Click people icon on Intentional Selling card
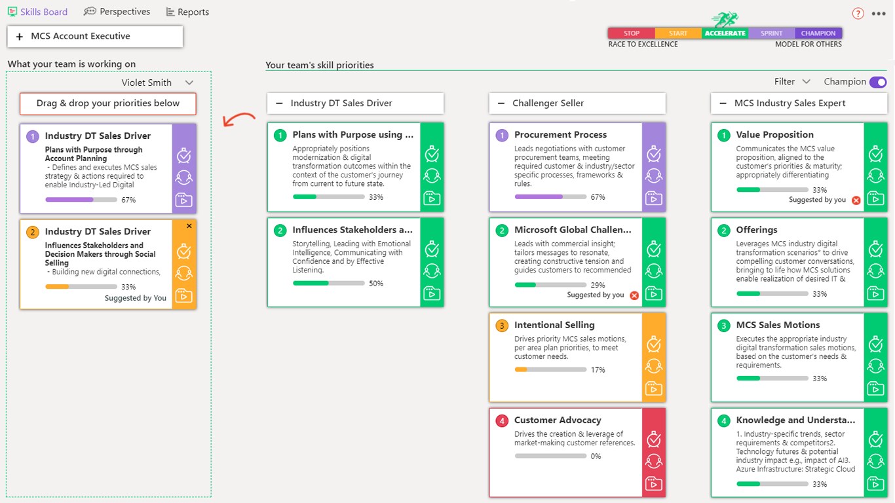This screenshot has width=895, height=503. coord(653,366)
